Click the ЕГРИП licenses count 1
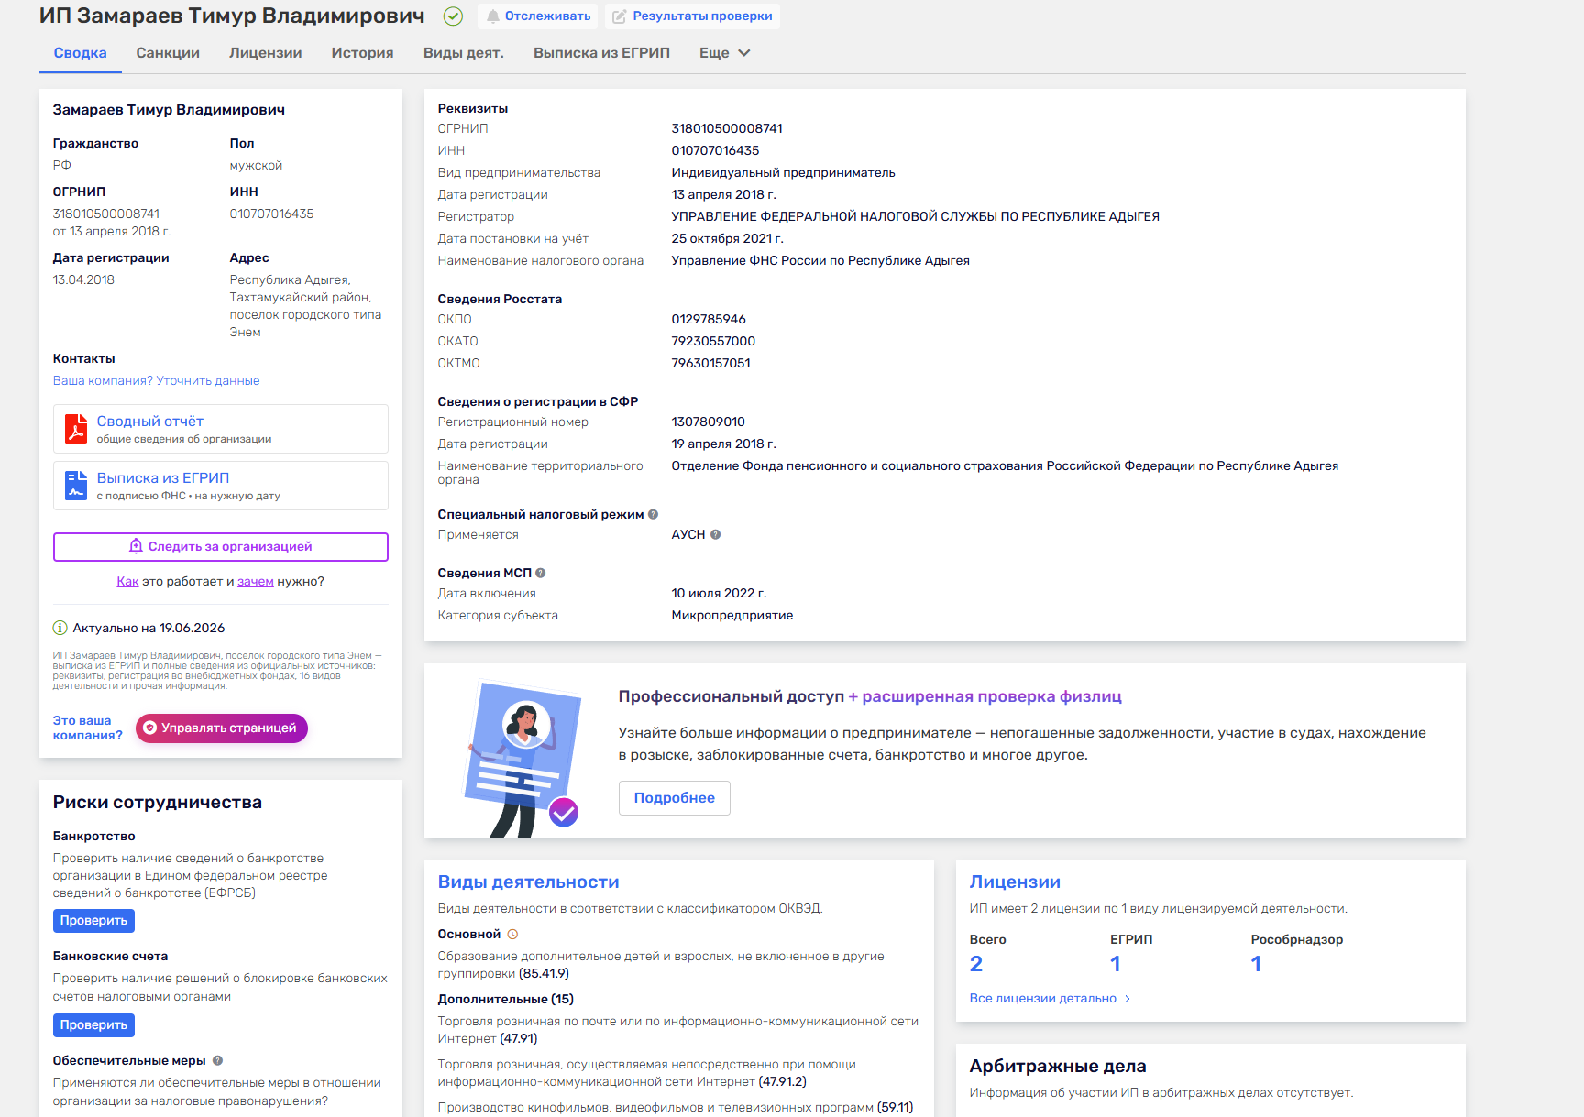The image size is (1584, 1117). tap(1116, 964)
